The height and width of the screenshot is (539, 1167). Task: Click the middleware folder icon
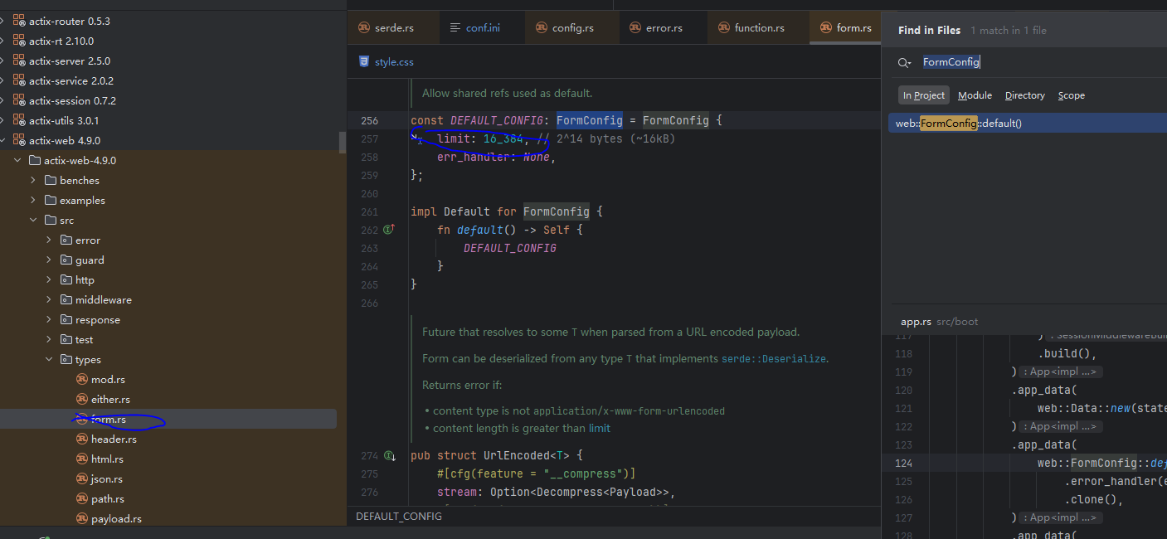66,299
